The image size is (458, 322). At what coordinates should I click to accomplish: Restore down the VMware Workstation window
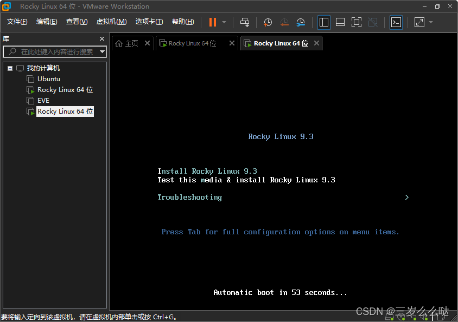(x=437, y=6)
